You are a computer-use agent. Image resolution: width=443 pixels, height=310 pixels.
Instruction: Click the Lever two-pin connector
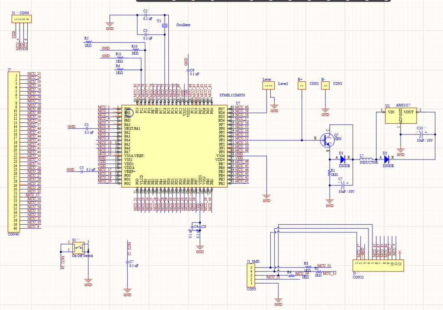[x=268, y=86]
